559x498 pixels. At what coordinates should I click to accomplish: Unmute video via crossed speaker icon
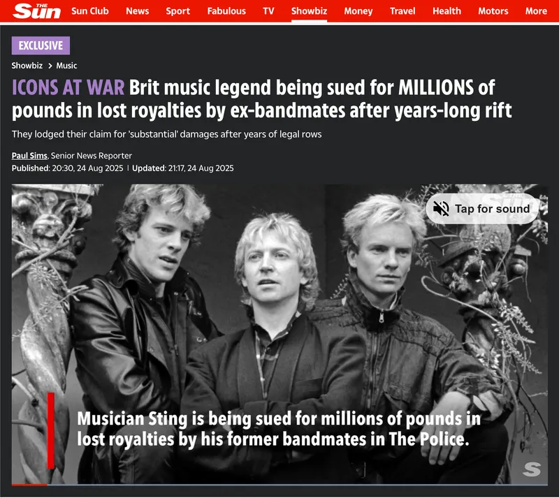coord(441,209)
